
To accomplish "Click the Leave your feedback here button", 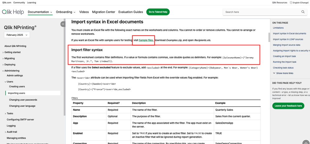I will point(288,106).
